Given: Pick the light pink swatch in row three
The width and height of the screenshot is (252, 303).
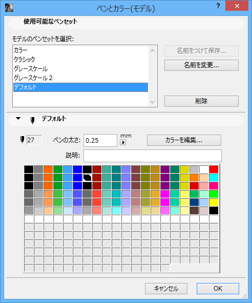Looking at the screenshot, I should (204, 186).
